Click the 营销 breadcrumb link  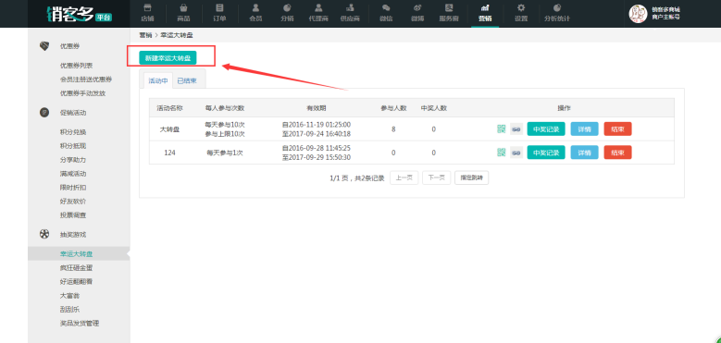pyautogui.click(x=145, y=35)
